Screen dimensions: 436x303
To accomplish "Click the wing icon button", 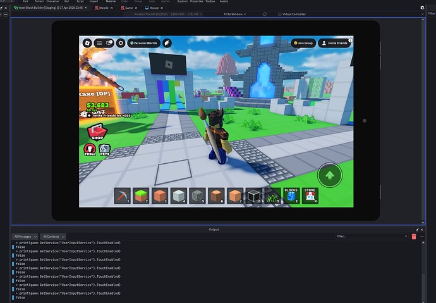I will pyautogui.click(x=167, y=43).
